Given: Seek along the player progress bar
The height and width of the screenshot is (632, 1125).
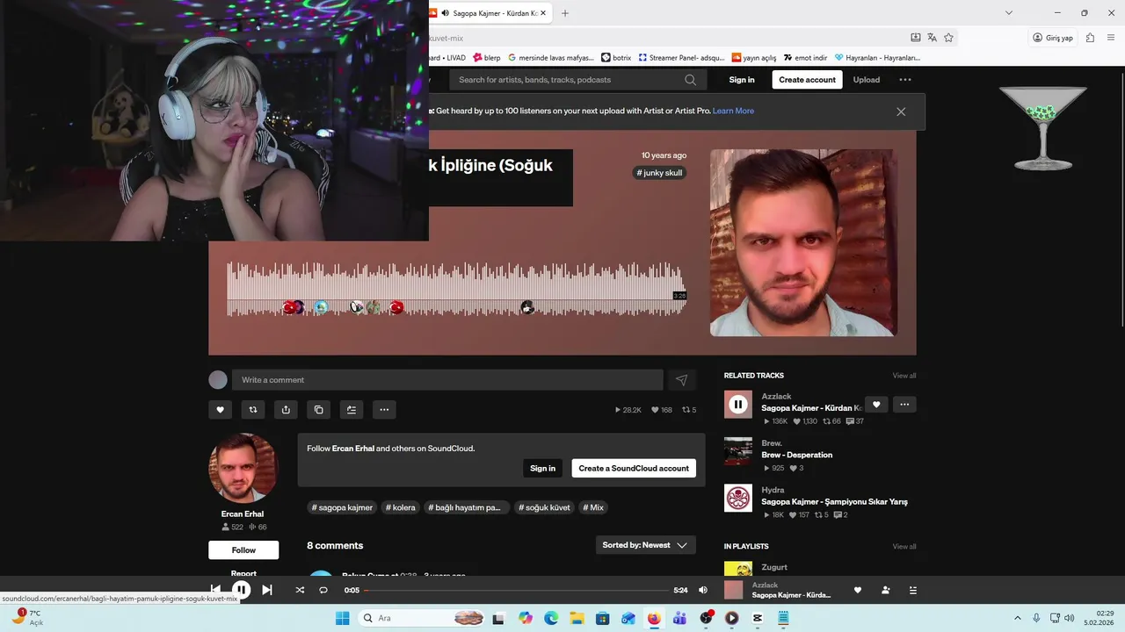Looking at the screenshot, I should [x=516, y=590].
